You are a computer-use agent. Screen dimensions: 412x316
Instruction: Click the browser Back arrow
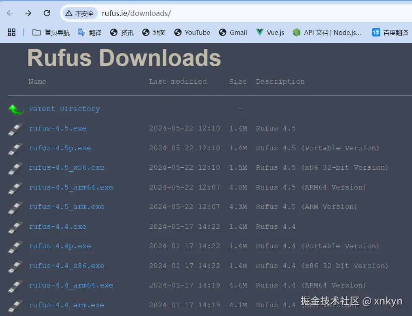[10, 13]
